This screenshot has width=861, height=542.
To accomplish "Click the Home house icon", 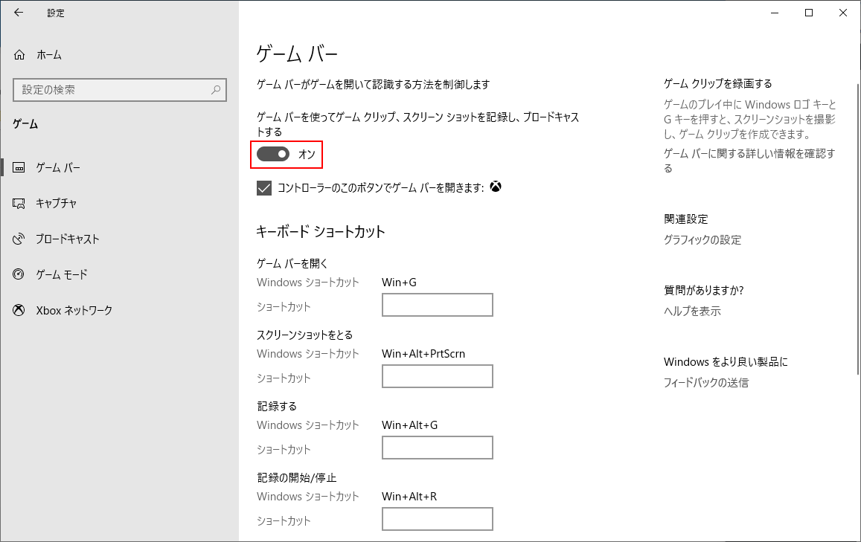I will tap(19, 55).
